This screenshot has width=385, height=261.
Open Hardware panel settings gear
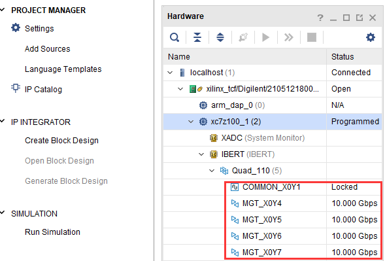click(371, 37)
